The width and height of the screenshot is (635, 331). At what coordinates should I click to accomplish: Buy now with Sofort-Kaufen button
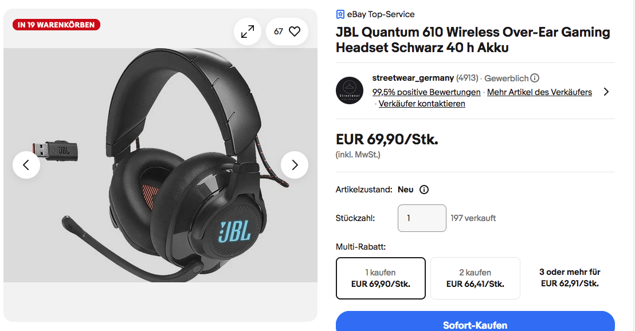[x=475, y=322]
